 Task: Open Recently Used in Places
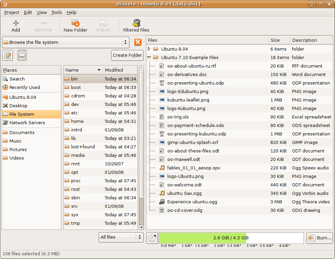tap(24, 87)
